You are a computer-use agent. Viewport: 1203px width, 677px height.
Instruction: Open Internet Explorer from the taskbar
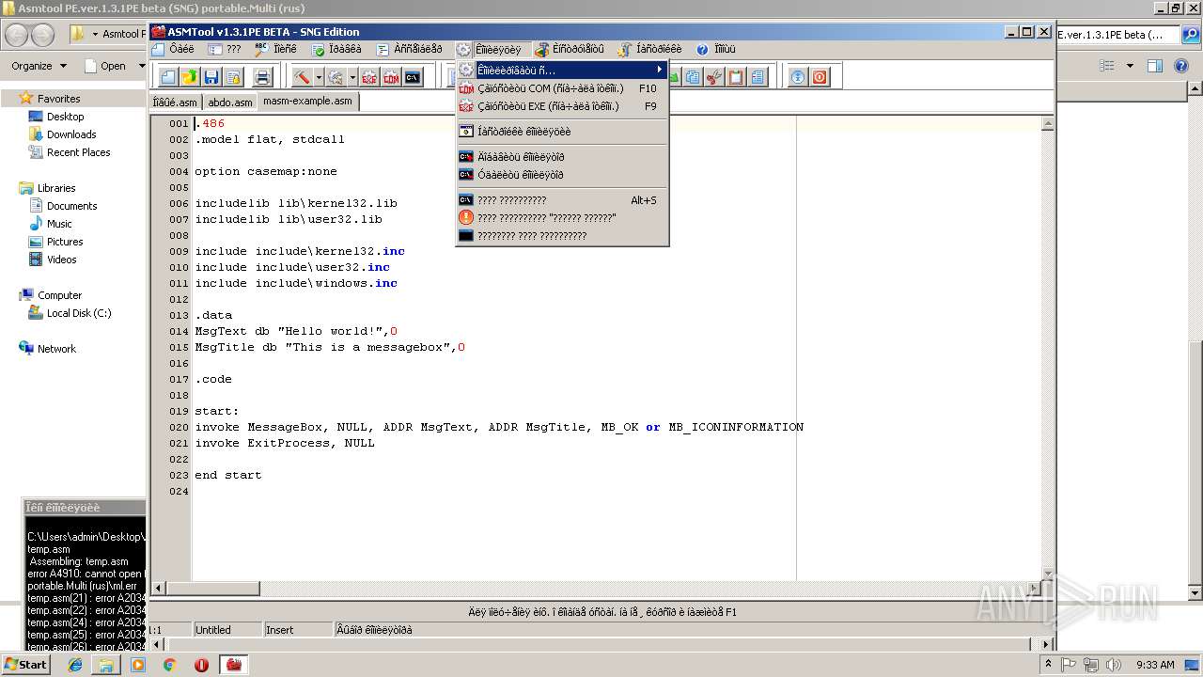coord(75,665)
